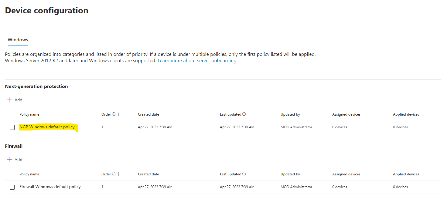Sort Firewall table by Order arrow

click(118, 174)
